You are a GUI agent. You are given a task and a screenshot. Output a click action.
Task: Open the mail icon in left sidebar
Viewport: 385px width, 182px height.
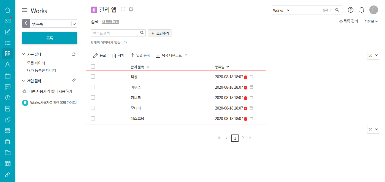(x=8, y=21)
